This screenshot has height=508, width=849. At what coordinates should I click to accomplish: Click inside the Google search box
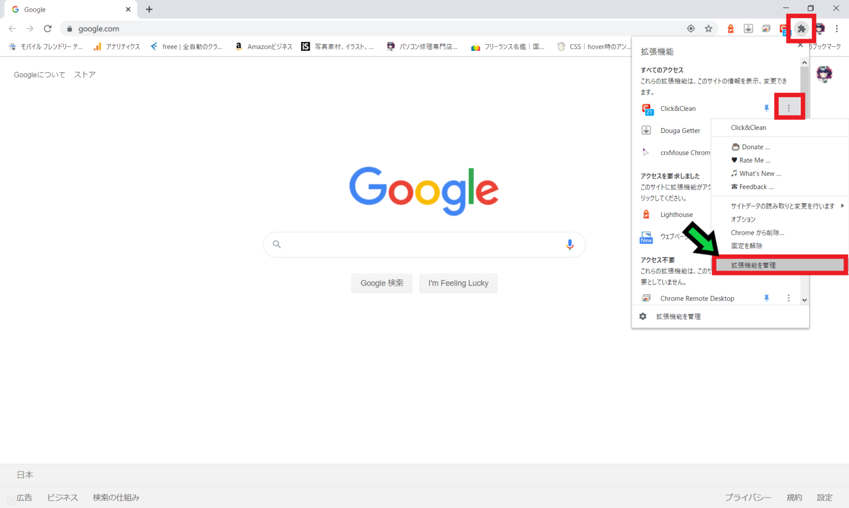pos(420,245)
